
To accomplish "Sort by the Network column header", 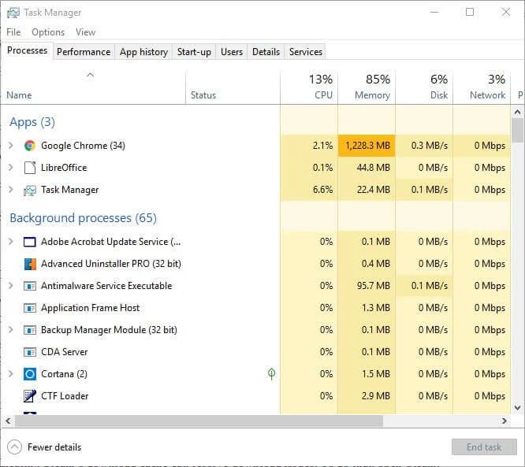I will (482, 87).
